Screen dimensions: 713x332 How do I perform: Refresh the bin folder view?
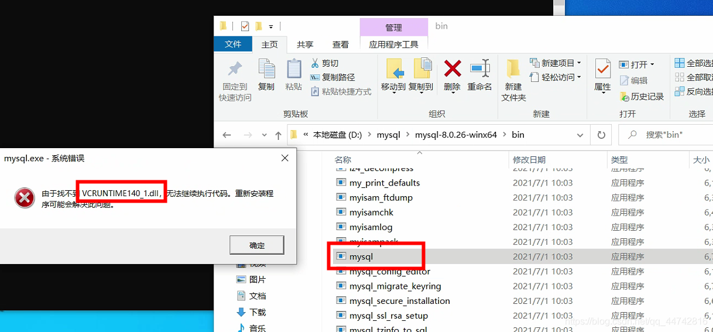601,135
